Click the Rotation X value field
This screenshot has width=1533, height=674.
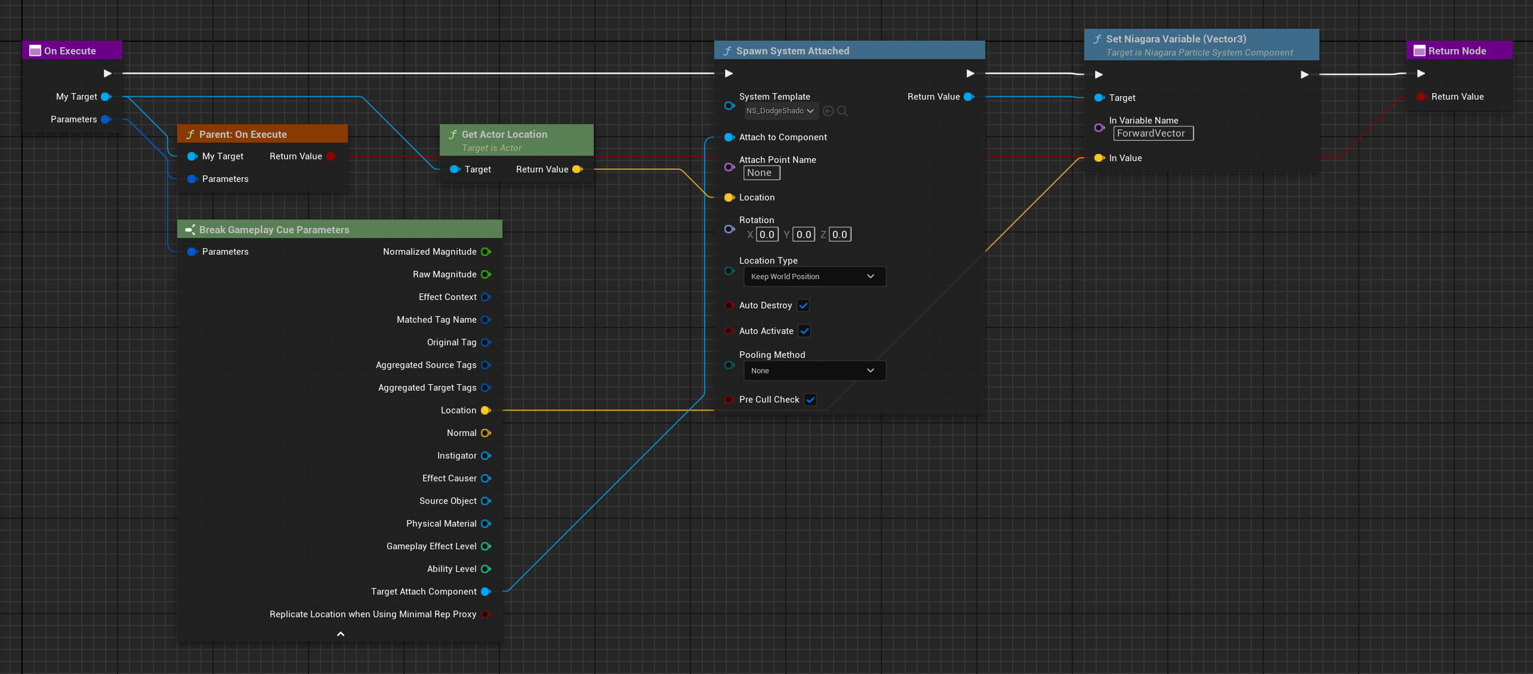tap(766, 235)
